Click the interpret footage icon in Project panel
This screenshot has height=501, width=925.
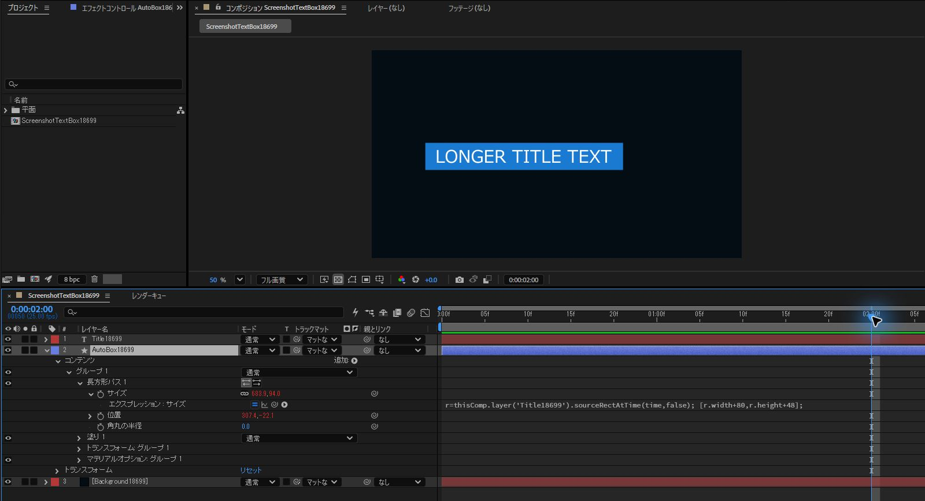(x=7, y=279)
